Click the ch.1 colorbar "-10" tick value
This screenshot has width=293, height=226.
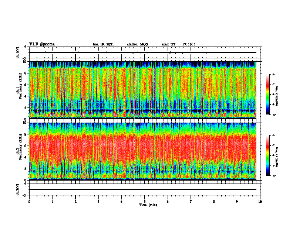(273, 115)
